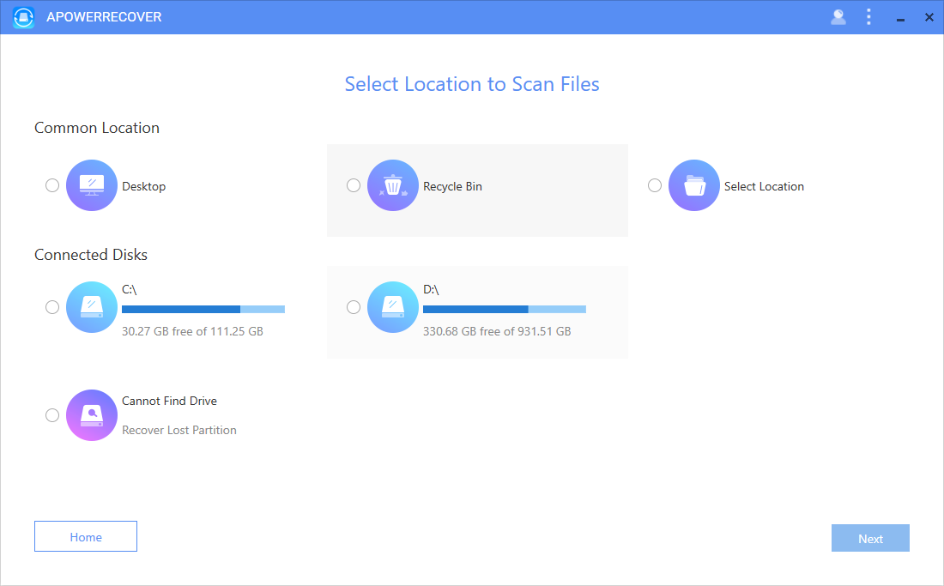The image size is (944, 586).
Task: Proceed with the Next button
Action: [870, 538]
